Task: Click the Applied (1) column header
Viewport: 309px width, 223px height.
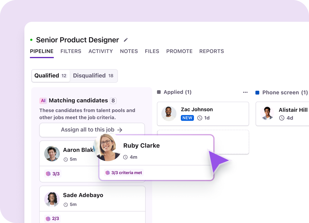Action: point(178,92)
